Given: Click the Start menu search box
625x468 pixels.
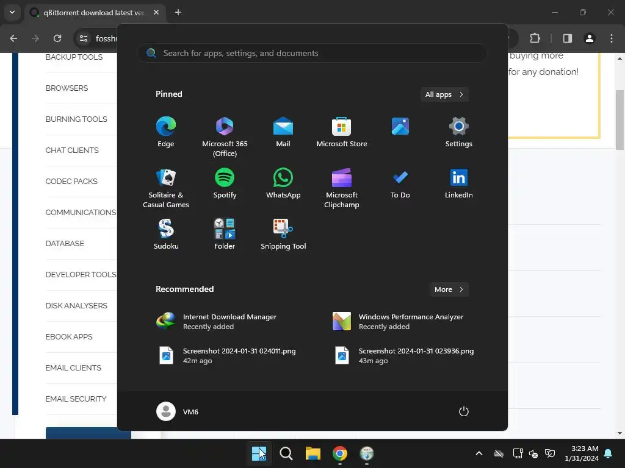Looking at the screenshot, I should click(312, 53).
